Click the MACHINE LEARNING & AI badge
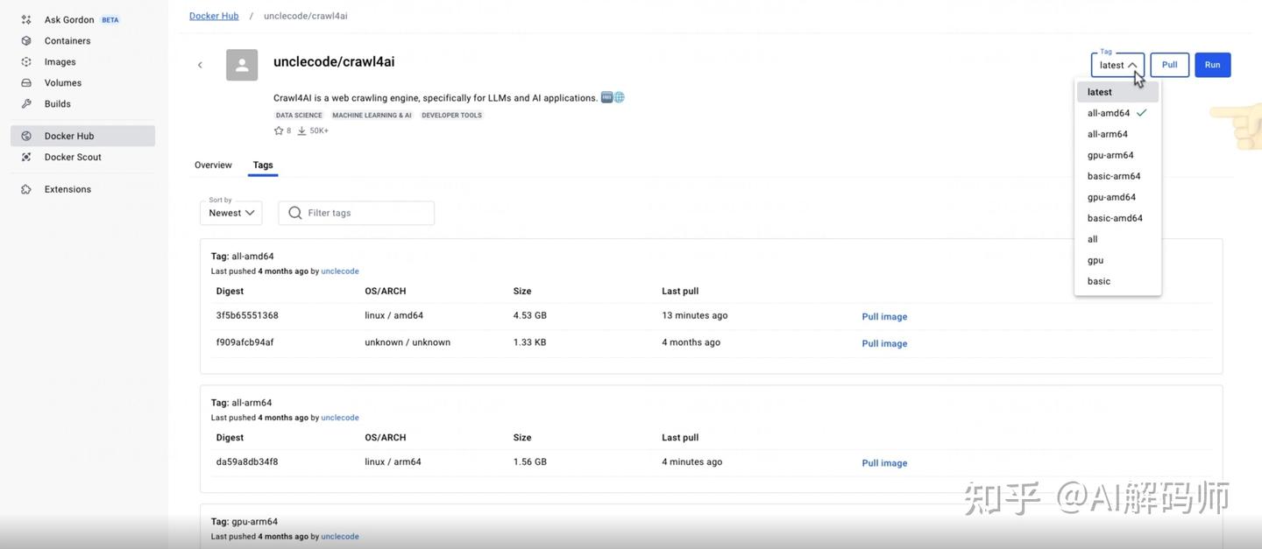Screen dimensions: 1262x549 coord(372,115)
